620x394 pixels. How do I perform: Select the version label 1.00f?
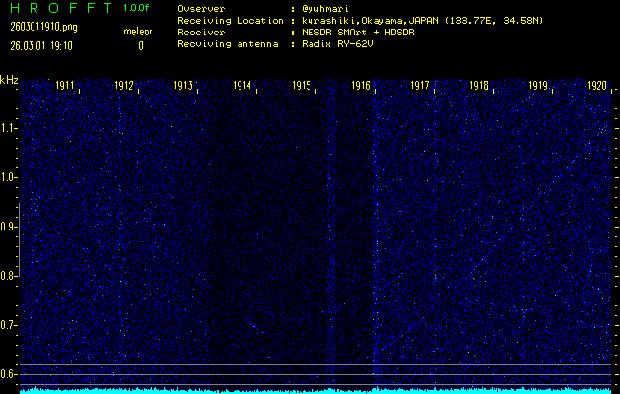click(136, 8)
